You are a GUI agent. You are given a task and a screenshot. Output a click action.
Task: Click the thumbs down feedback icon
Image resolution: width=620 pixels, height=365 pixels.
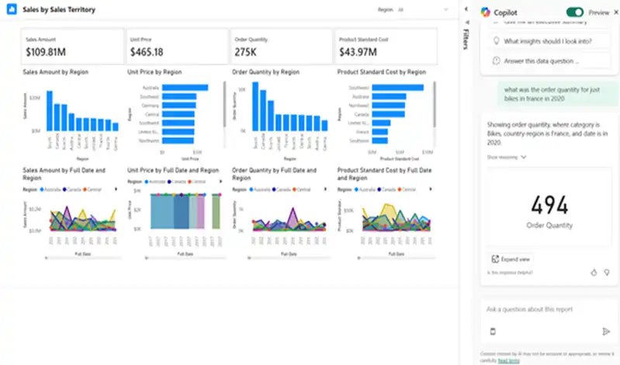pyautogui.click(x=607, y=273)
